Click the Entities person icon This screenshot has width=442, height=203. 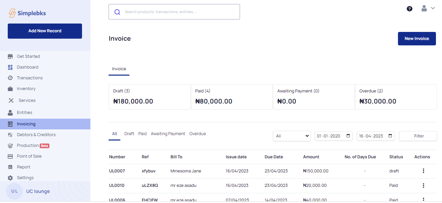10,113
